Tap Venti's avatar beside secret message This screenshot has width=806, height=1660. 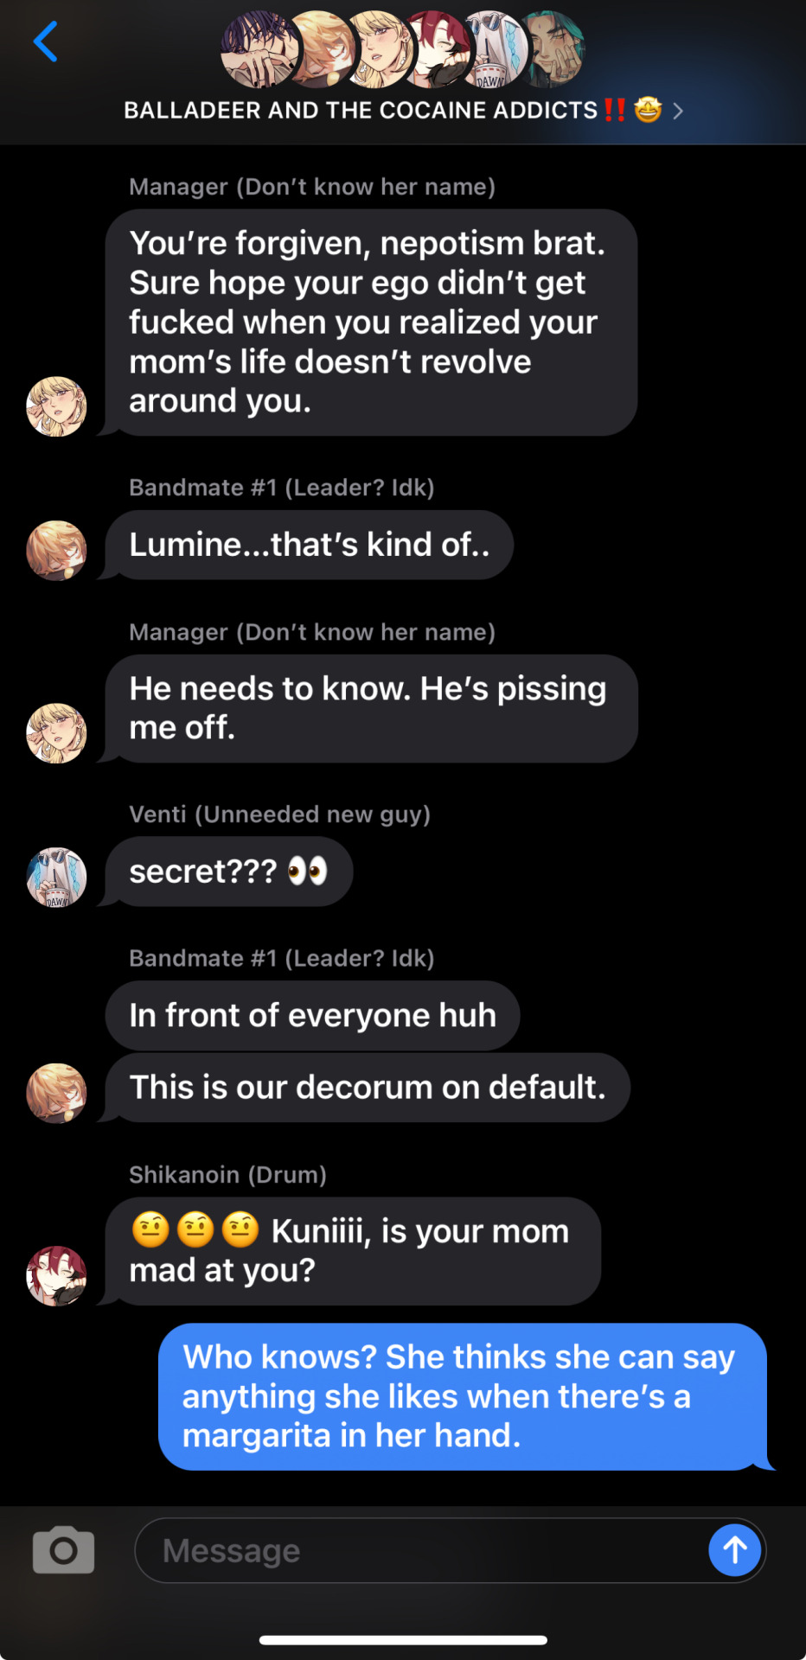56,877
